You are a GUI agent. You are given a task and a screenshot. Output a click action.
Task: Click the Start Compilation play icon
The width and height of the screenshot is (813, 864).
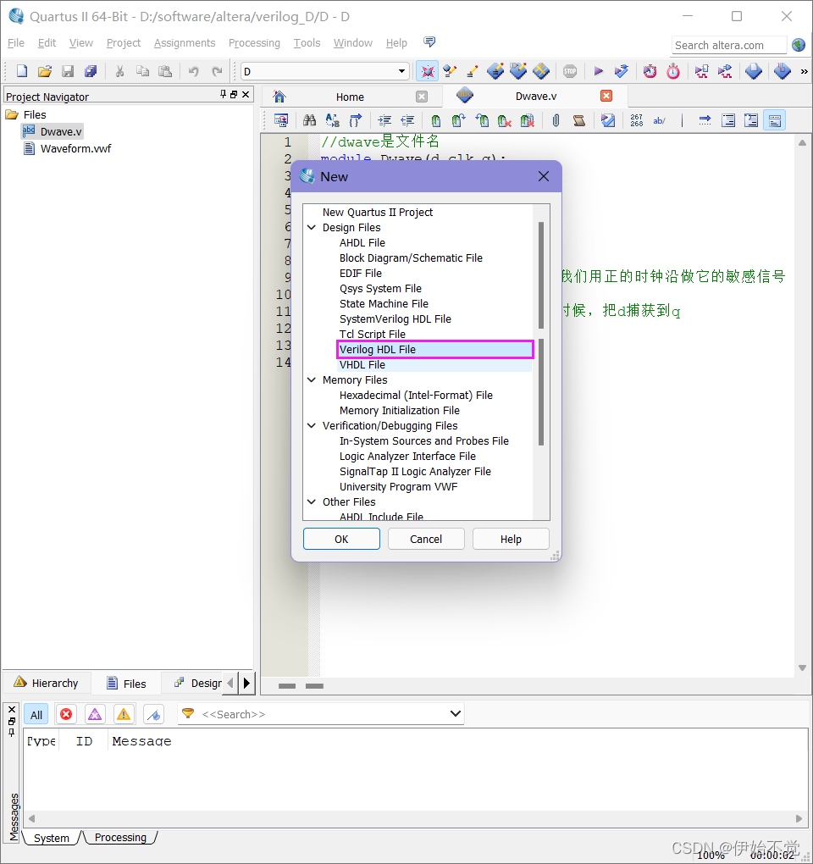(598, 71)
